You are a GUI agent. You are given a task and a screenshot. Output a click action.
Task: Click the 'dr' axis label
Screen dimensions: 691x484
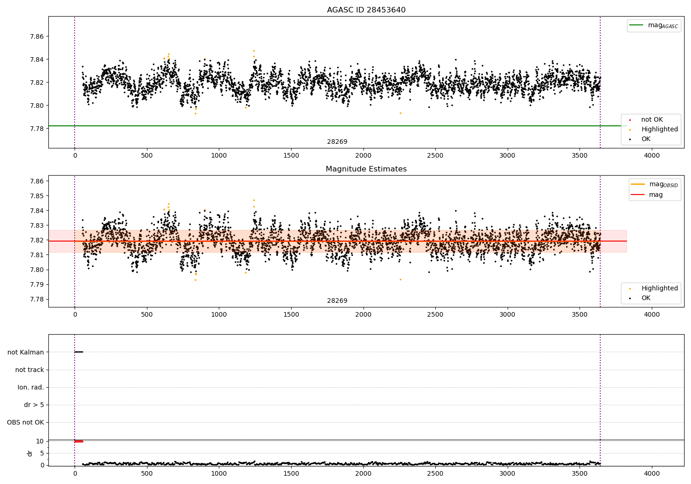point(30,453)
